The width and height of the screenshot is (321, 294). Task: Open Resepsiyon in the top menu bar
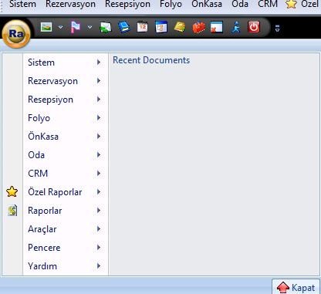point(127,4)
